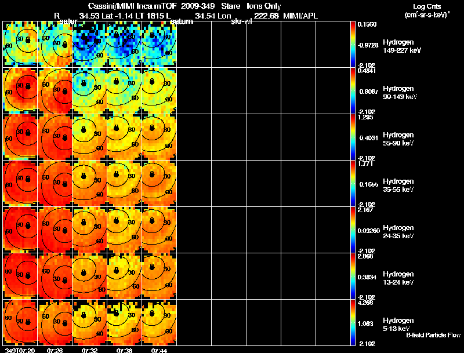Open the 5-13 keV panel at 07:32

pyautogui.click(x=90, y=323)
